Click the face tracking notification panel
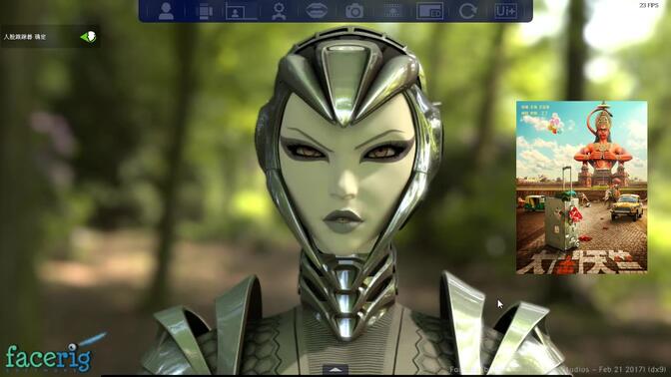The image size is (671, 377). (50, 37)
